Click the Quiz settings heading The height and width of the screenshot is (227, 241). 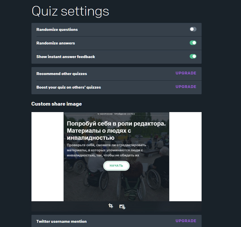pos(70,11)
